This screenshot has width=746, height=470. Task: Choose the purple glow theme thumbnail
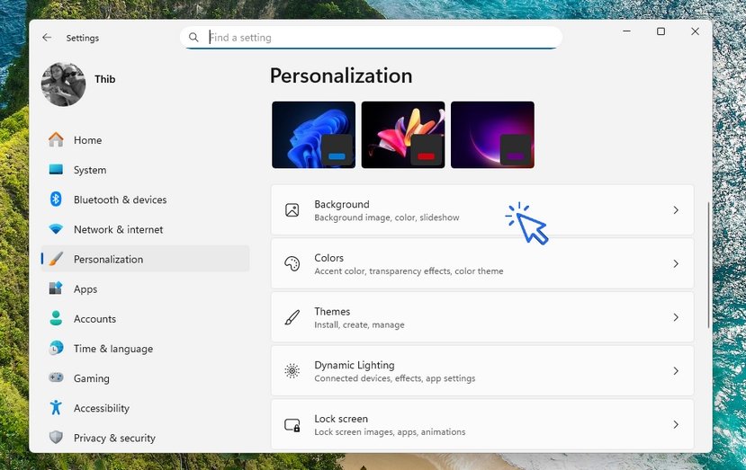click(492, 134)
